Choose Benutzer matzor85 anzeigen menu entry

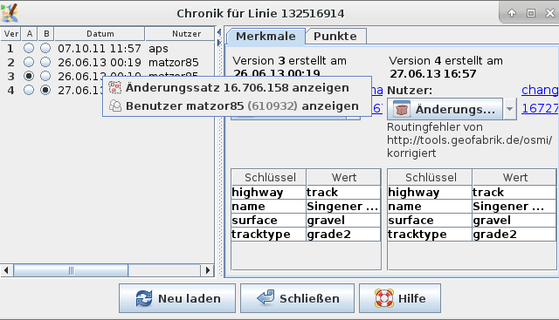[x=237, y=106]
